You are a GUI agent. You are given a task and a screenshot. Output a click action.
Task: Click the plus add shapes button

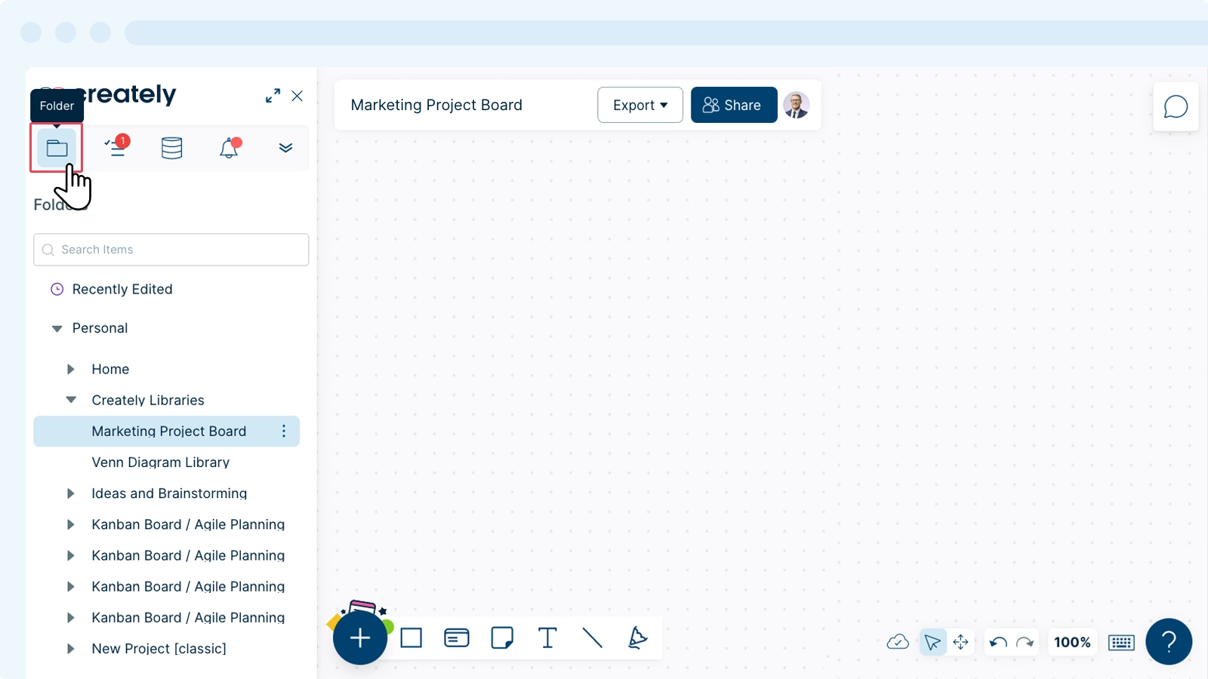pyautogui.click(x=360, y=638)
